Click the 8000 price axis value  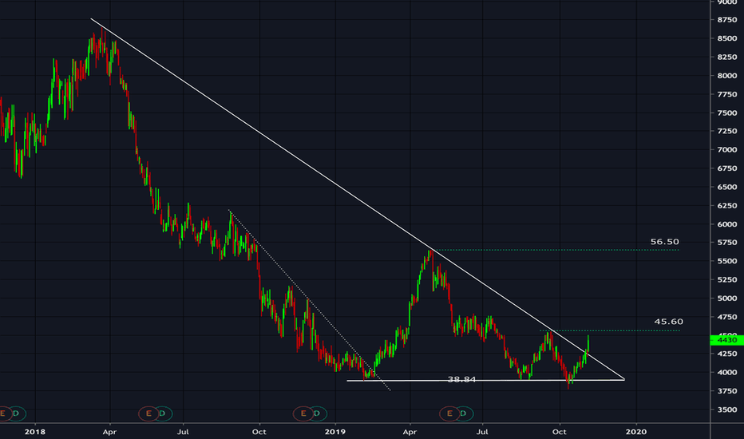coord(727,76)
